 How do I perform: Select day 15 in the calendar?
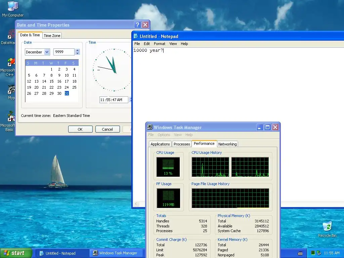tap(51, 81)
